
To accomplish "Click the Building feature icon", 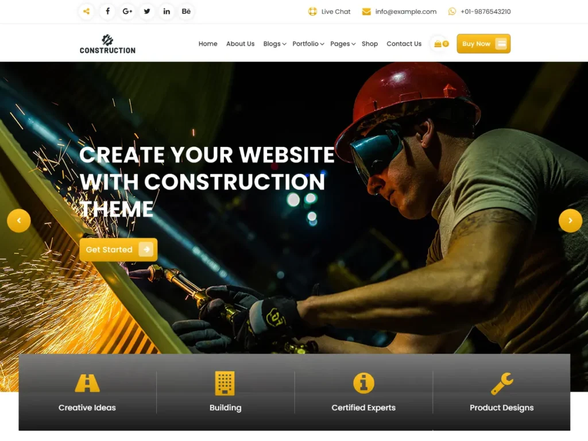I will point(225,383).
